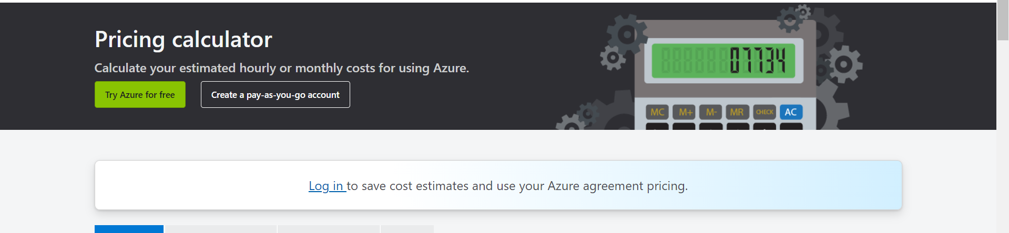Viewport: 1009px width, 233px height.
Task: Click the MC key on calculator image
Action: click(657, 112)
